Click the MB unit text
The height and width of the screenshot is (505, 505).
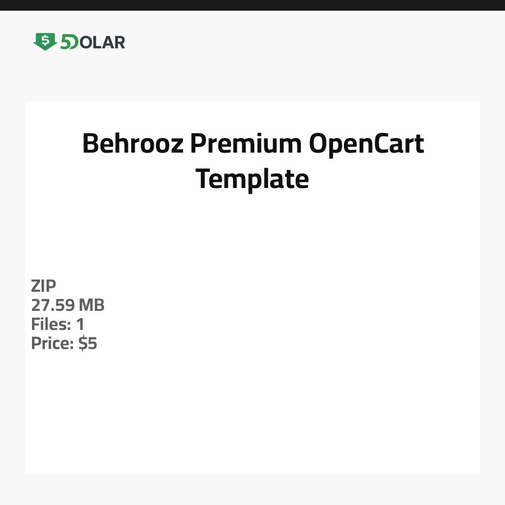point(91,305)
